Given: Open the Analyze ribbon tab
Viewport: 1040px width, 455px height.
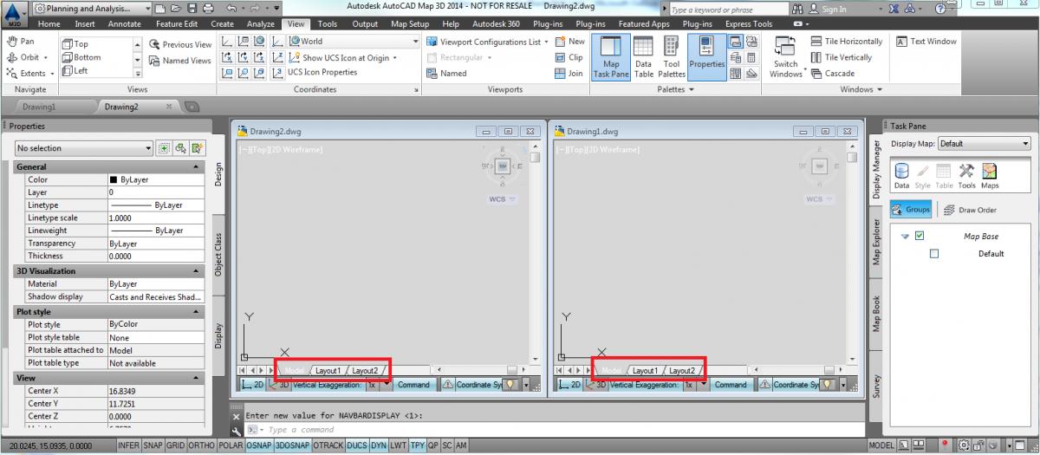Looking at the screenshot, I should (260, 24).
